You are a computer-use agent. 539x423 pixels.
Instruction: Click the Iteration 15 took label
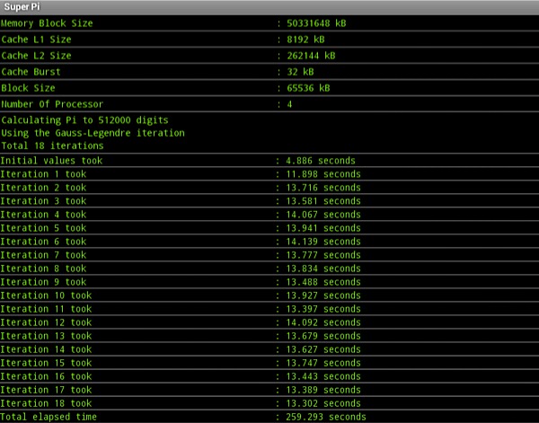[46, 363]
